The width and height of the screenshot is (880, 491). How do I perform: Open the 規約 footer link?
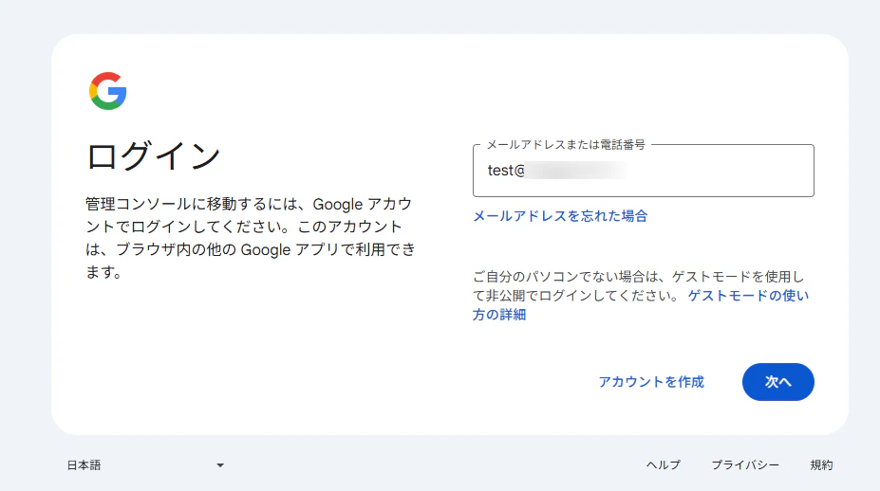[821, 465]
